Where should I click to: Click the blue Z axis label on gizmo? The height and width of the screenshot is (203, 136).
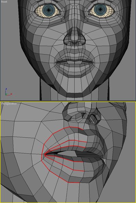pos(6,89)
